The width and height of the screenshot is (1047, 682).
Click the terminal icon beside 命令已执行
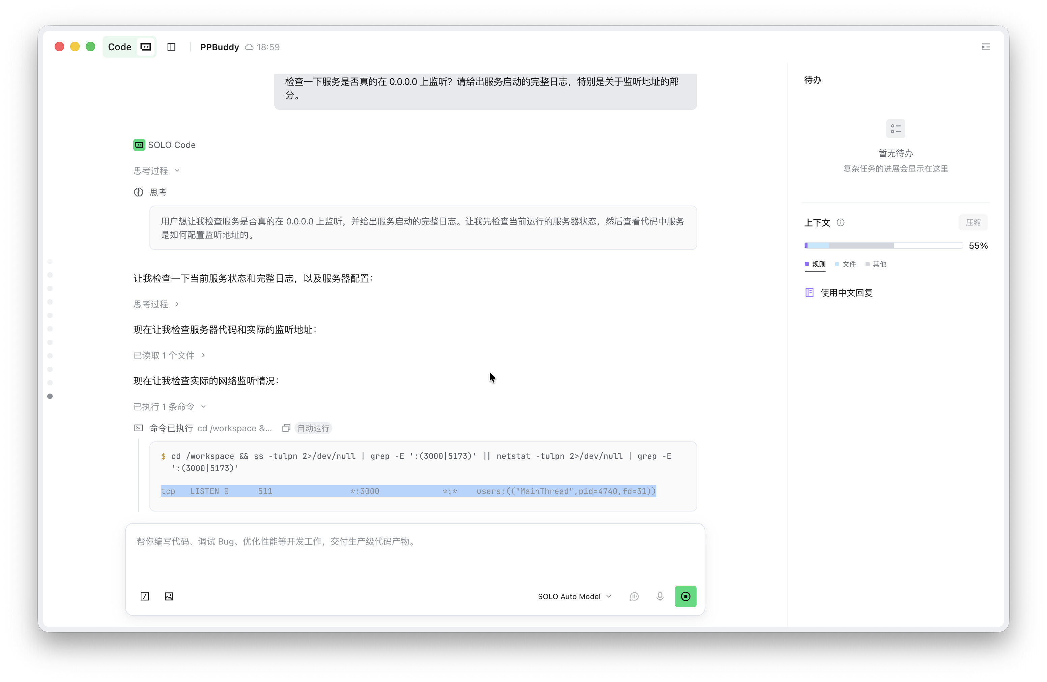[x=139, y=428]
